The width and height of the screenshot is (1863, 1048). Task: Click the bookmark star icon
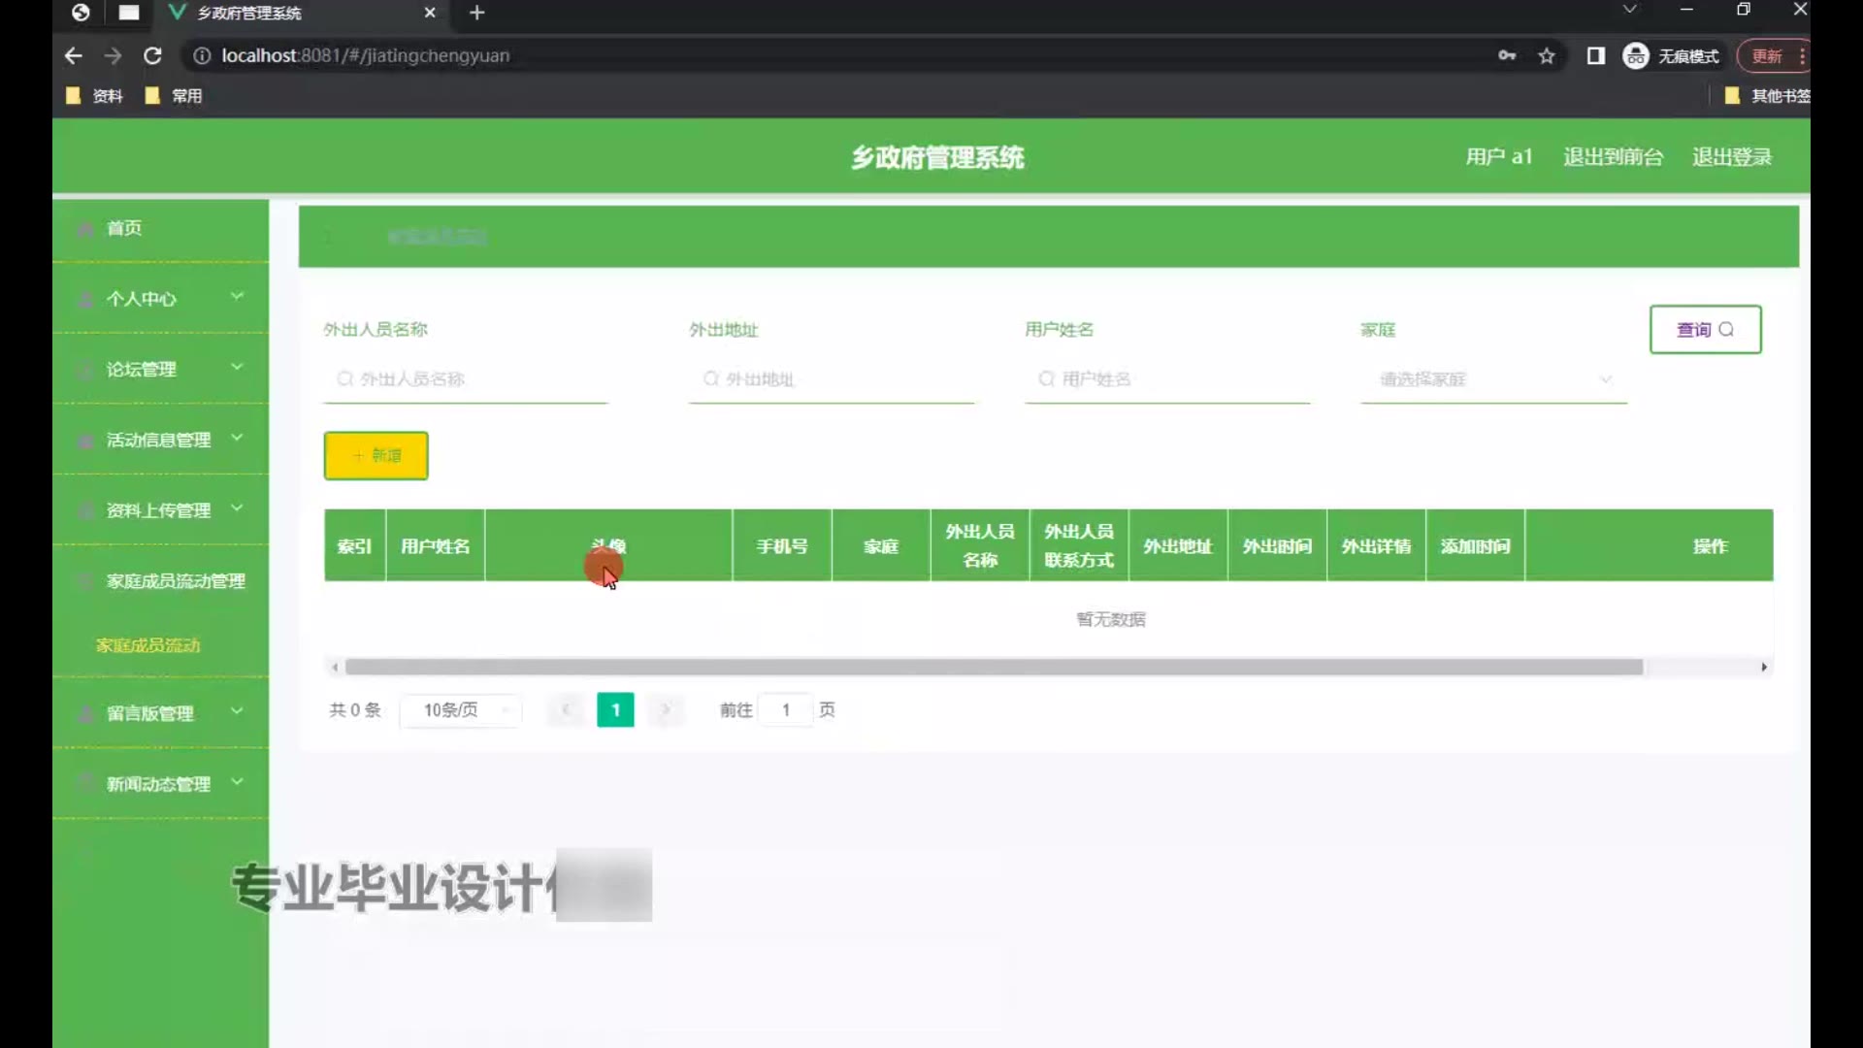[1547, 56]
